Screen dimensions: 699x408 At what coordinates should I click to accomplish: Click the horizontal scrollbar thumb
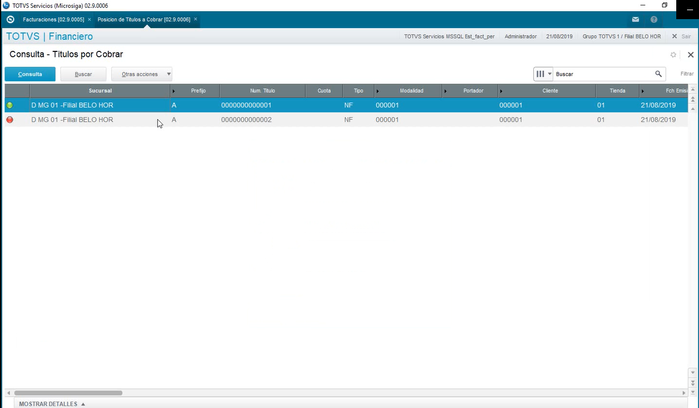68,393
